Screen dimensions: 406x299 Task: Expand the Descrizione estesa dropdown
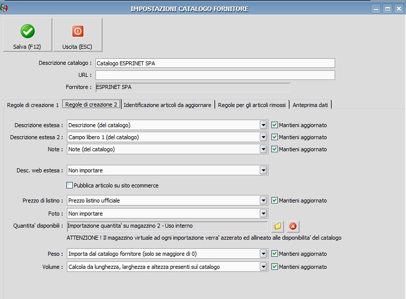tap(263, 125)
